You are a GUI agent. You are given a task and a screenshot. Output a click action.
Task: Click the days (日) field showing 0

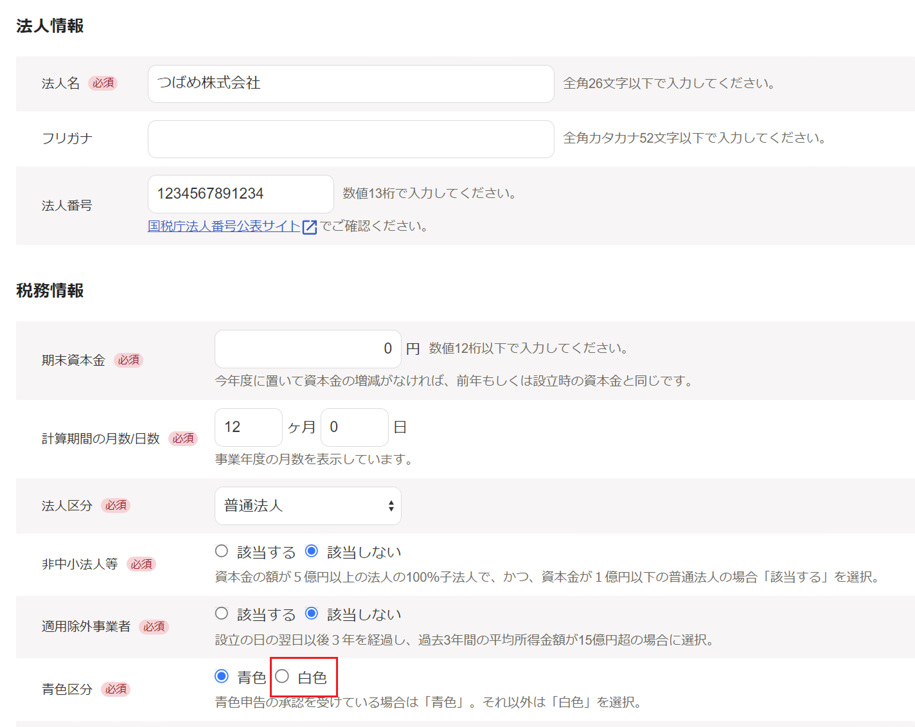pos(355,427)
